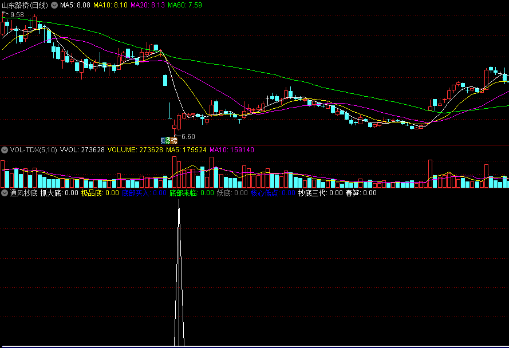Select the gray 妖底: 0.00 label
This screenshot has height=348, width=509.
tap(232, 193)
